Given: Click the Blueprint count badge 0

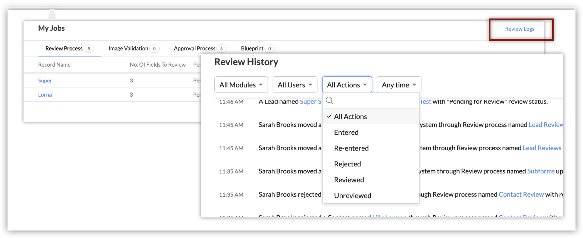Looking at the screenshot, I should pos(270,49).
